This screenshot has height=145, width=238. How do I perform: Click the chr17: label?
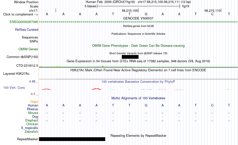tap(34, 10)
